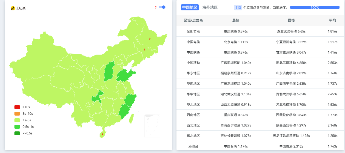Click the dark green <=0.5s legend swatch
Screen dimensions: 345x153
17,133
